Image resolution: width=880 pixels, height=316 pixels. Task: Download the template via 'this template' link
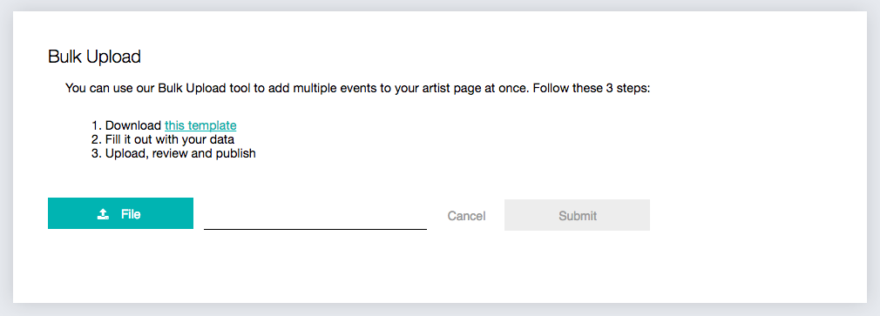(x=200, y=125)
